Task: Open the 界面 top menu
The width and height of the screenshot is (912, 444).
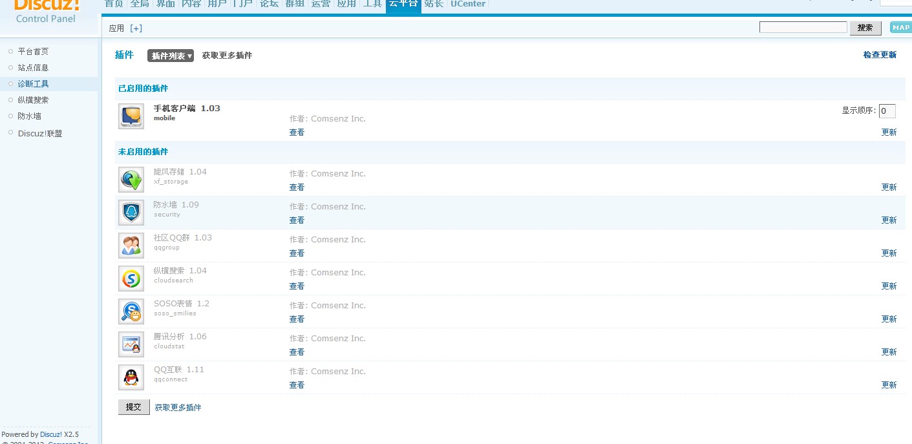Action: [165, 4]
